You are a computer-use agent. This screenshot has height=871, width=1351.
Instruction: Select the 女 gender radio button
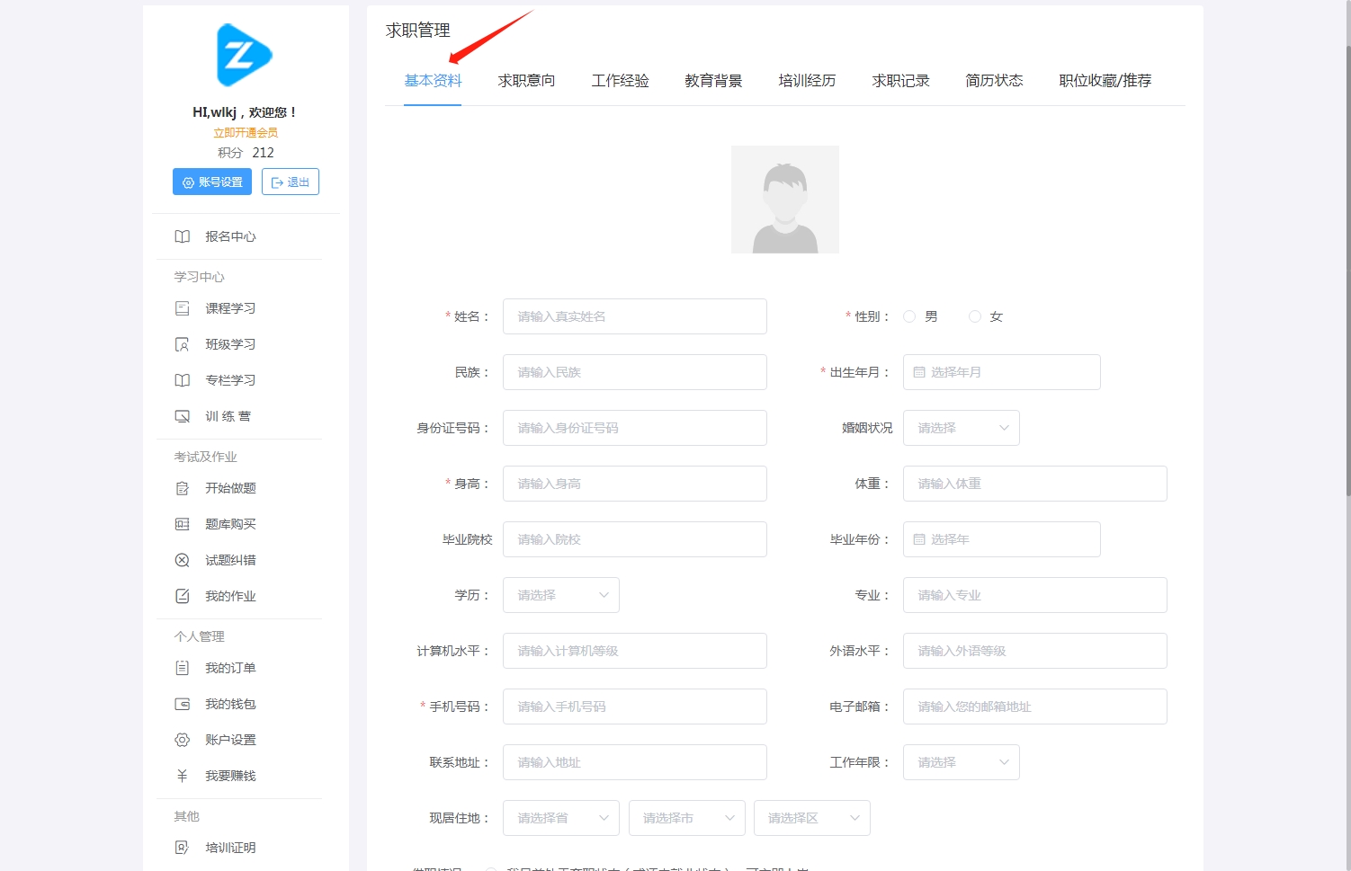(x=975, y=316)
